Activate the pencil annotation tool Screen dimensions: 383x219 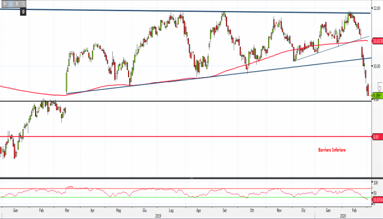click(x=9, y=3)
